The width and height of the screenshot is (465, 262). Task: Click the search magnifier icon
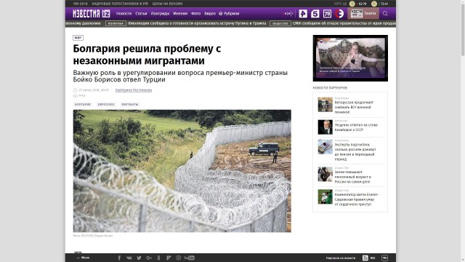(x=385, y=13)
